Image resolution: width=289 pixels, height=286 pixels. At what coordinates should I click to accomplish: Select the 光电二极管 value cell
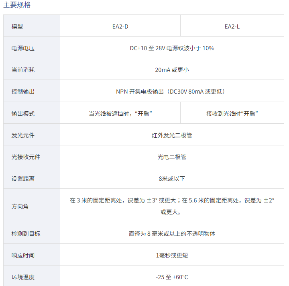pos(172,157)
